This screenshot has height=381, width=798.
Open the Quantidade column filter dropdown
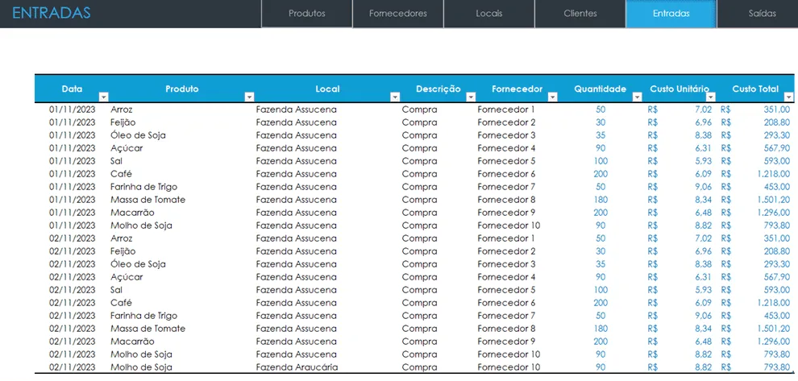click(x=637, y=97)
